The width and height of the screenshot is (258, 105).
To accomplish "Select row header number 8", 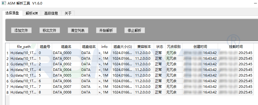I will (x=7, y=92).
